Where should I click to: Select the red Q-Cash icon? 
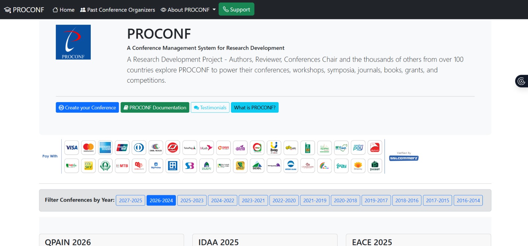pyautogui.click(x=173, y=148)
